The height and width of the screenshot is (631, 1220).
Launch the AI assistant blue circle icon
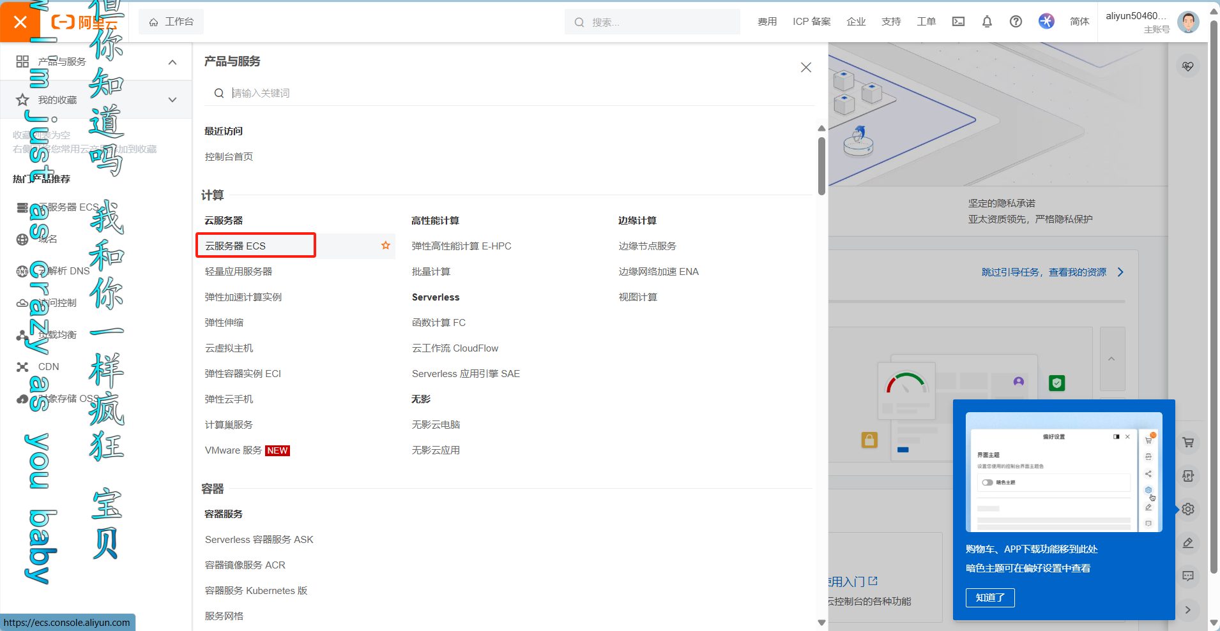point(1046,21)
